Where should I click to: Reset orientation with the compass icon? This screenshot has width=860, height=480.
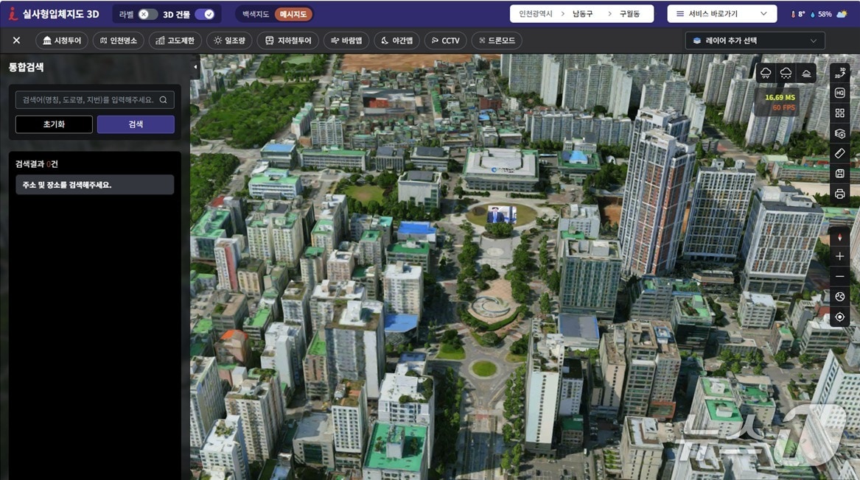pyautogui.click(x=839, y=236)
